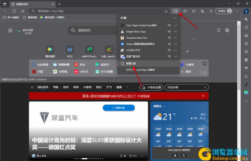Open 58同城 shortcut link

pos(60,72)
